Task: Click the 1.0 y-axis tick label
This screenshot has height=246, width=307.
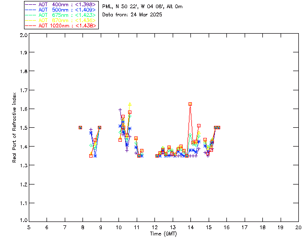Action: click(x=24, y=221)
